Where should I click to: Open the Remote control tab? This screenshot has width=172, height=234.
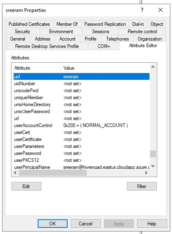143,32
